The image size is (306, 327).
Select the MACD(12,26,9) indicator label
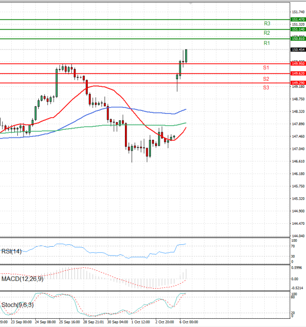click(21, 278)
